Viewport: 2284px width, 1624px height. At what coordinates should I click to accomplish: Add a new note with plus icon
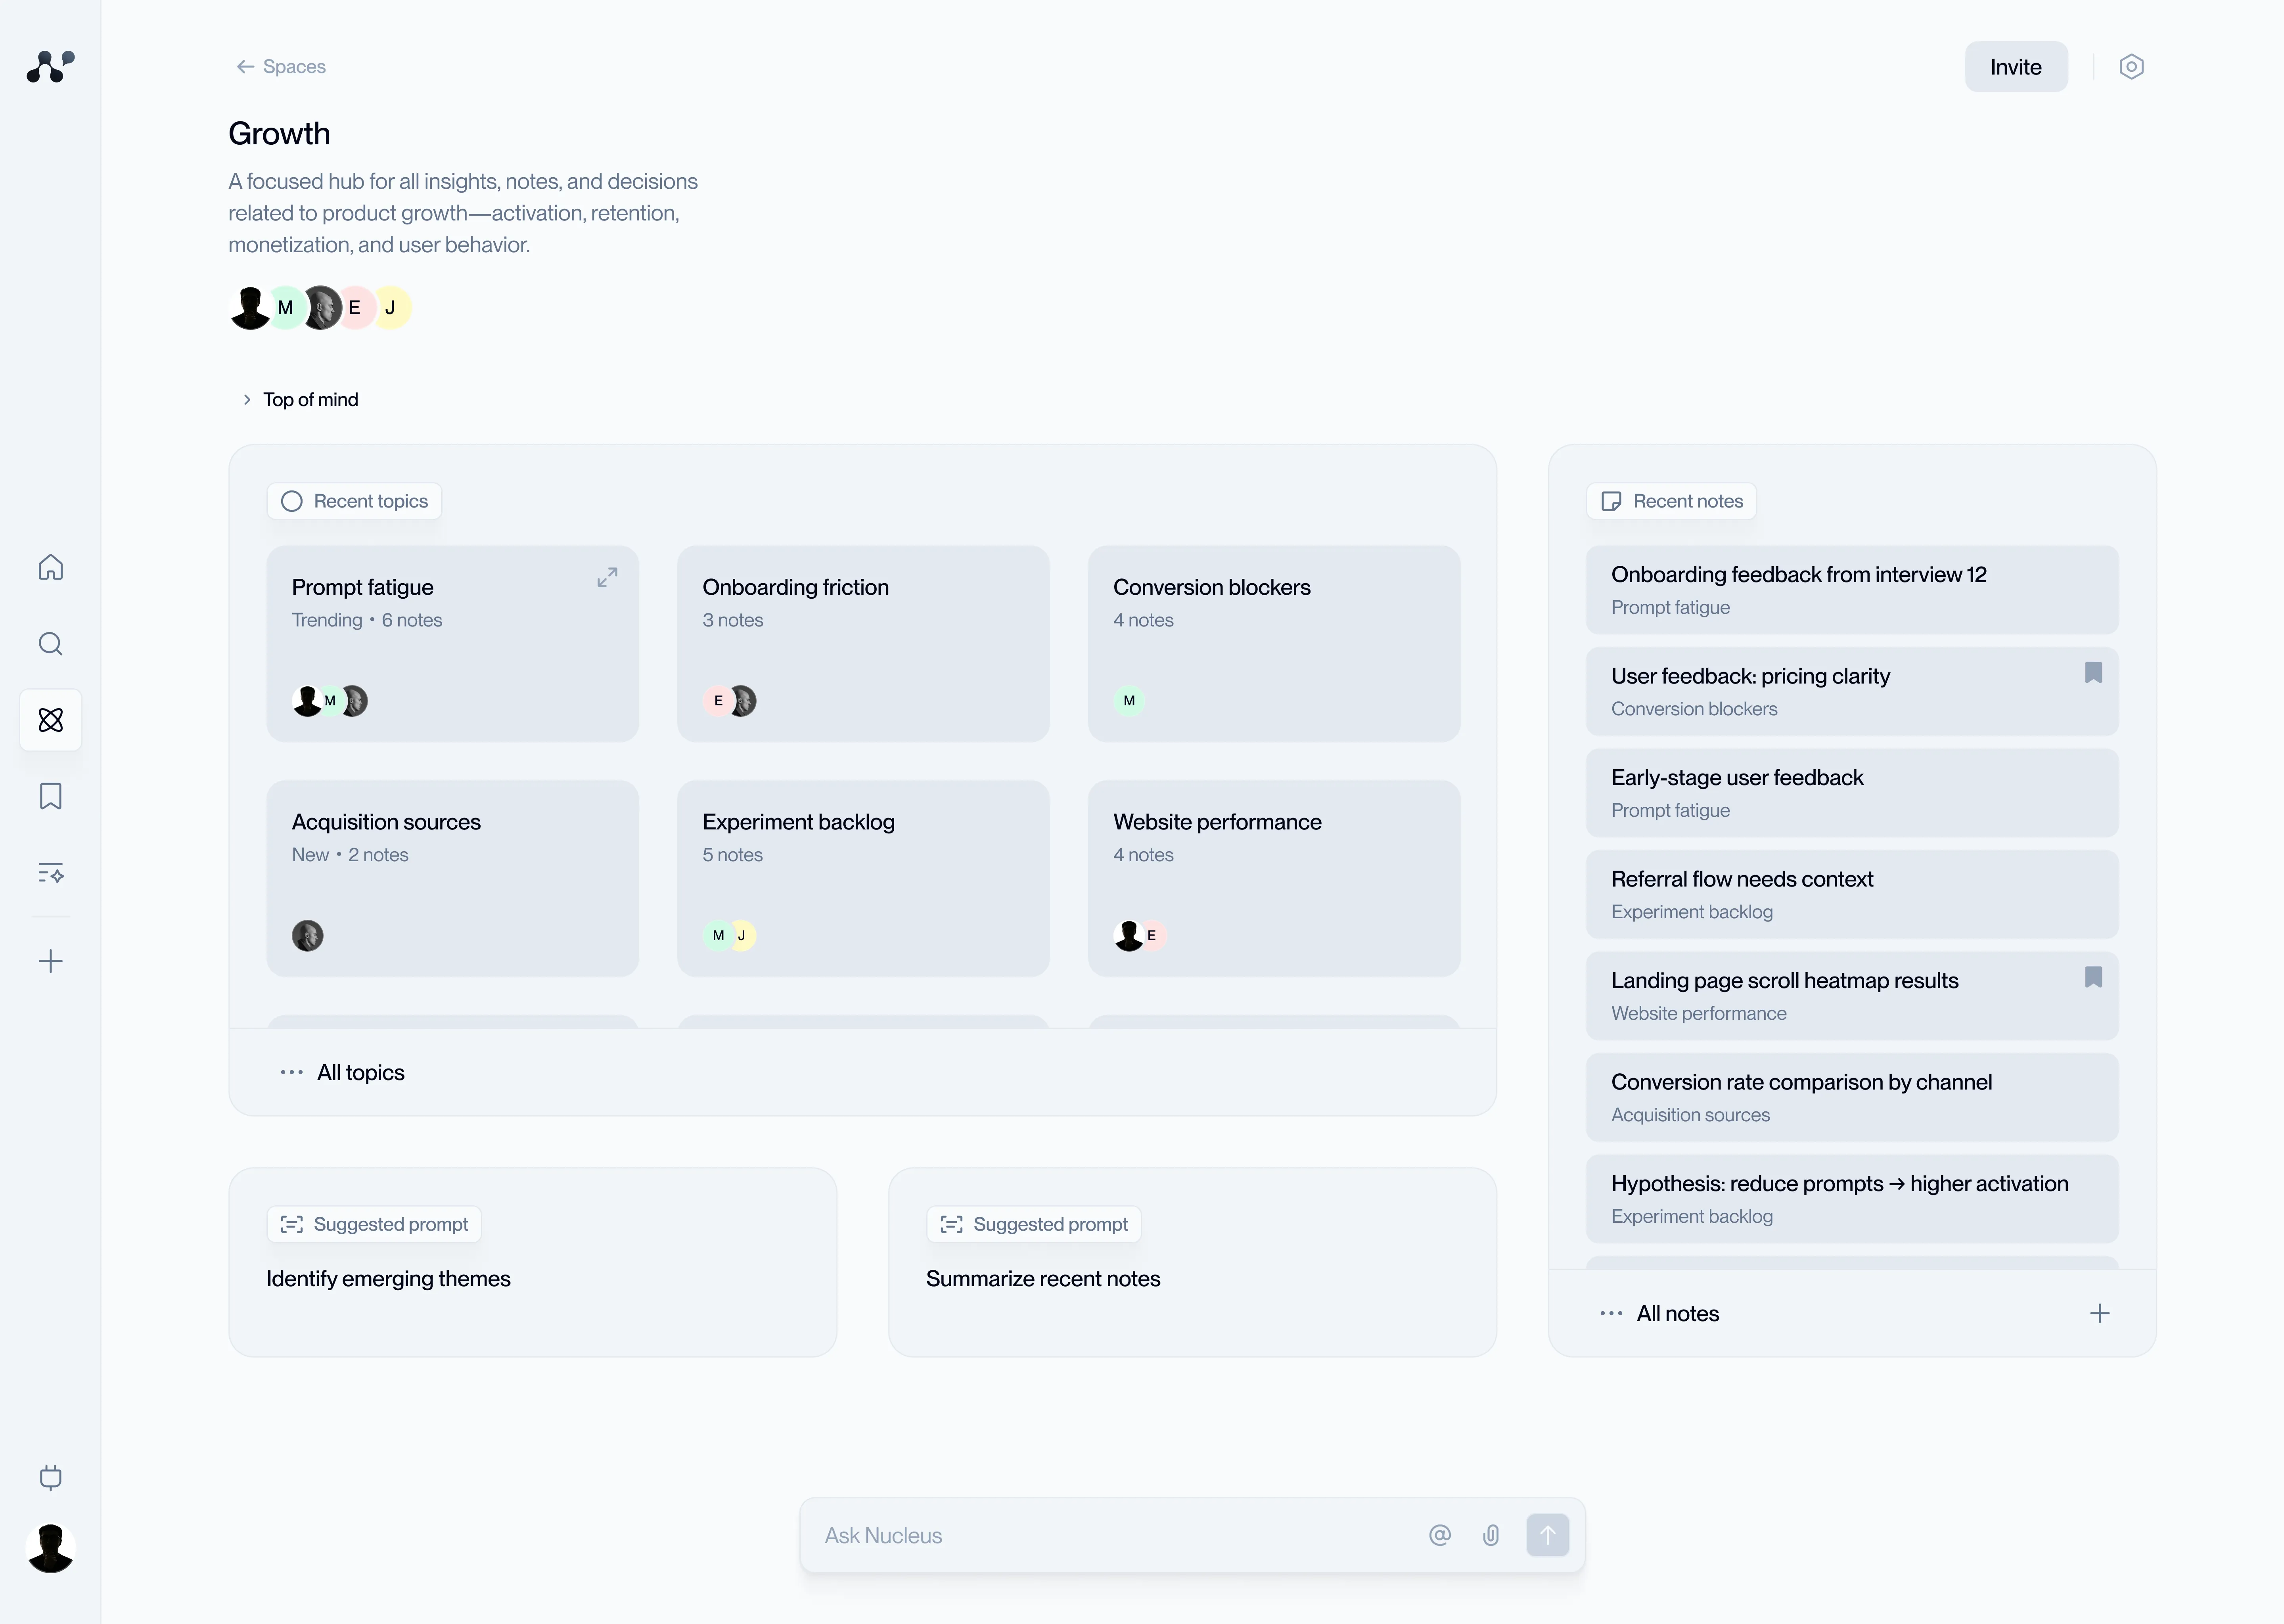[x=2100, y=1314]
